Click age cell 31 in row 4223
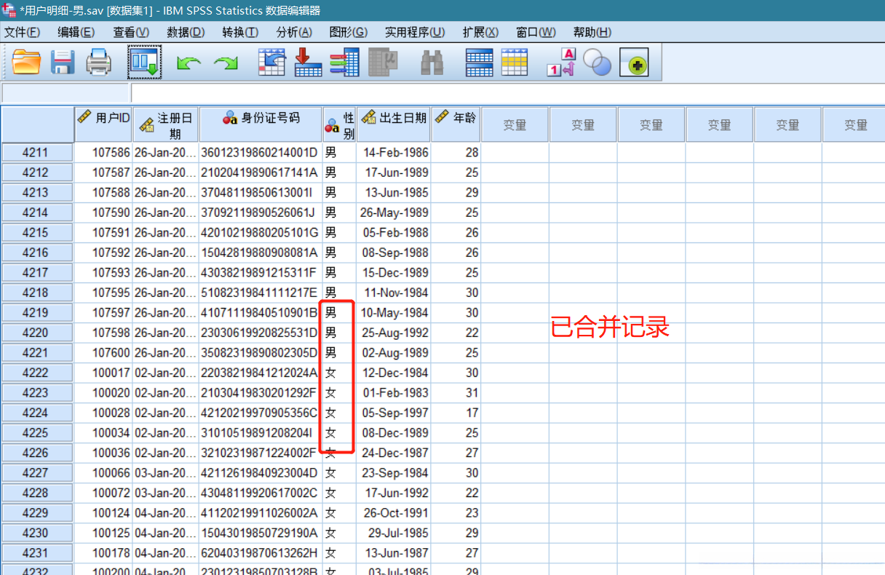885x575 pixels. coord(456,393)
